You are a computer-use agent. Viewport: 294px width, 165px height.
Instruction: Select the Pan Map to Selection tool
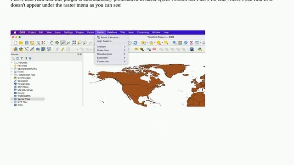pos(57,43)
